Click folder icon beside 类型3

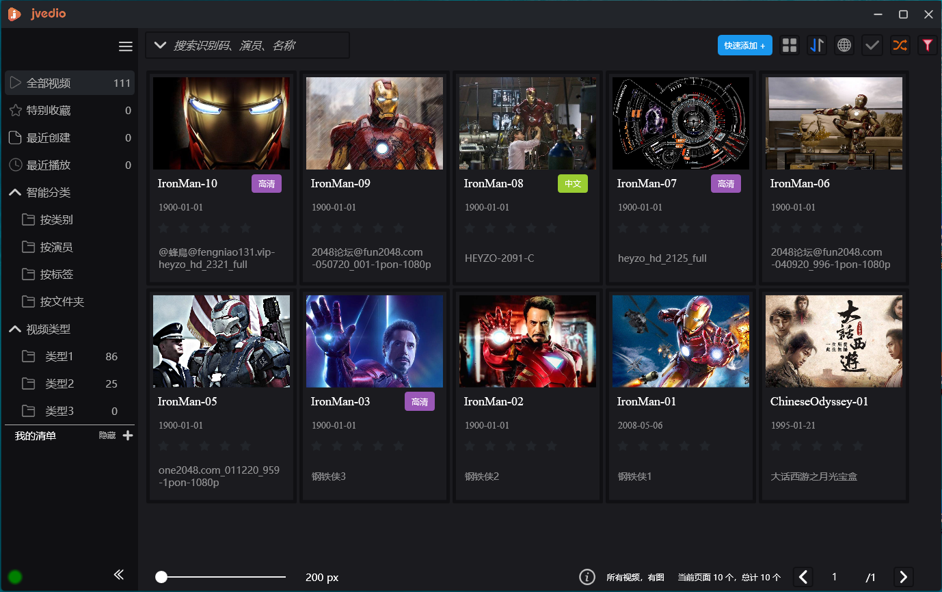coord(28,411)
